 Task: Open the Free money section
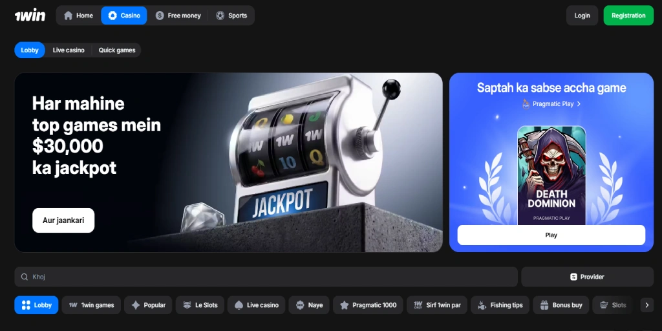pyautogui.click(x=178, y=16)
